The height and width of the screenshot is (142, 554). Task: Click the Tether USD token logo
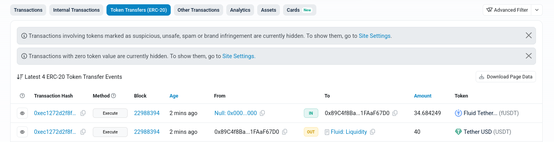[x=458, y=132]
